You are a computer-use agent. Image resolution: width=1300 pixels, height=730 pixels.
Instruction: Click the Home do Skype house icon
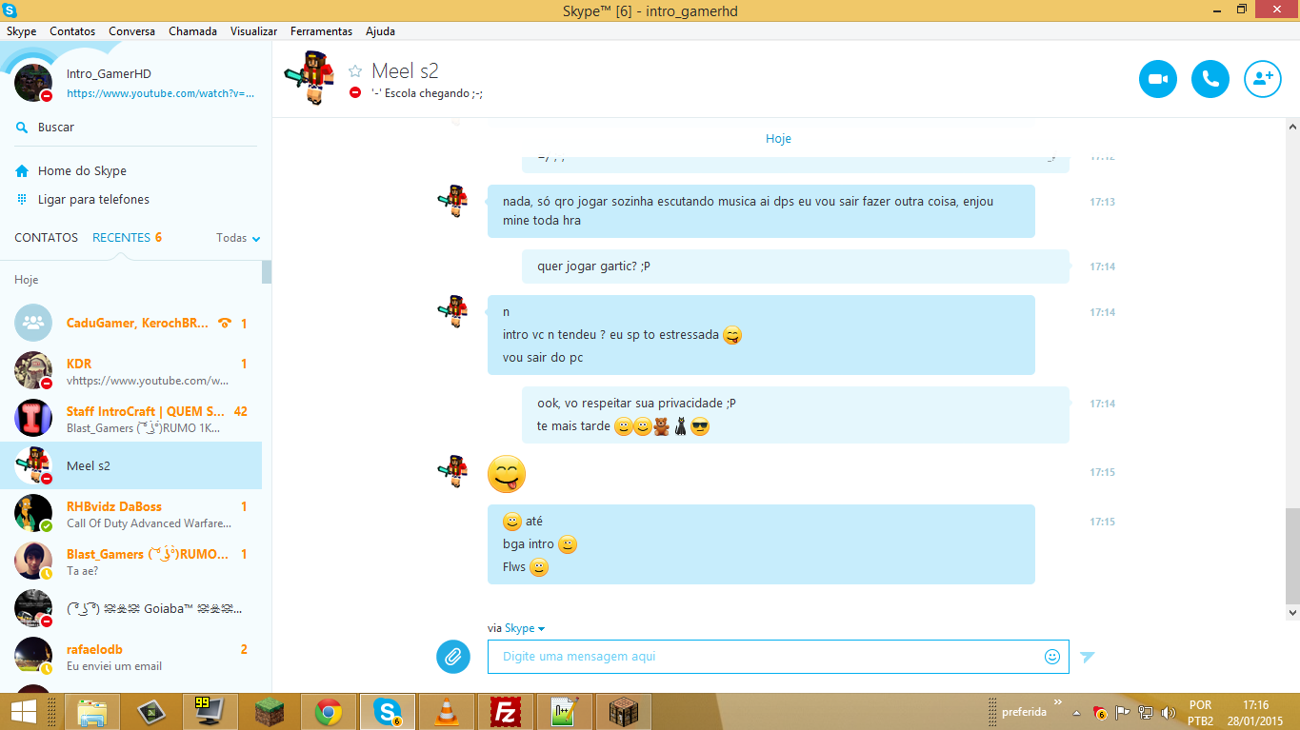22,170
